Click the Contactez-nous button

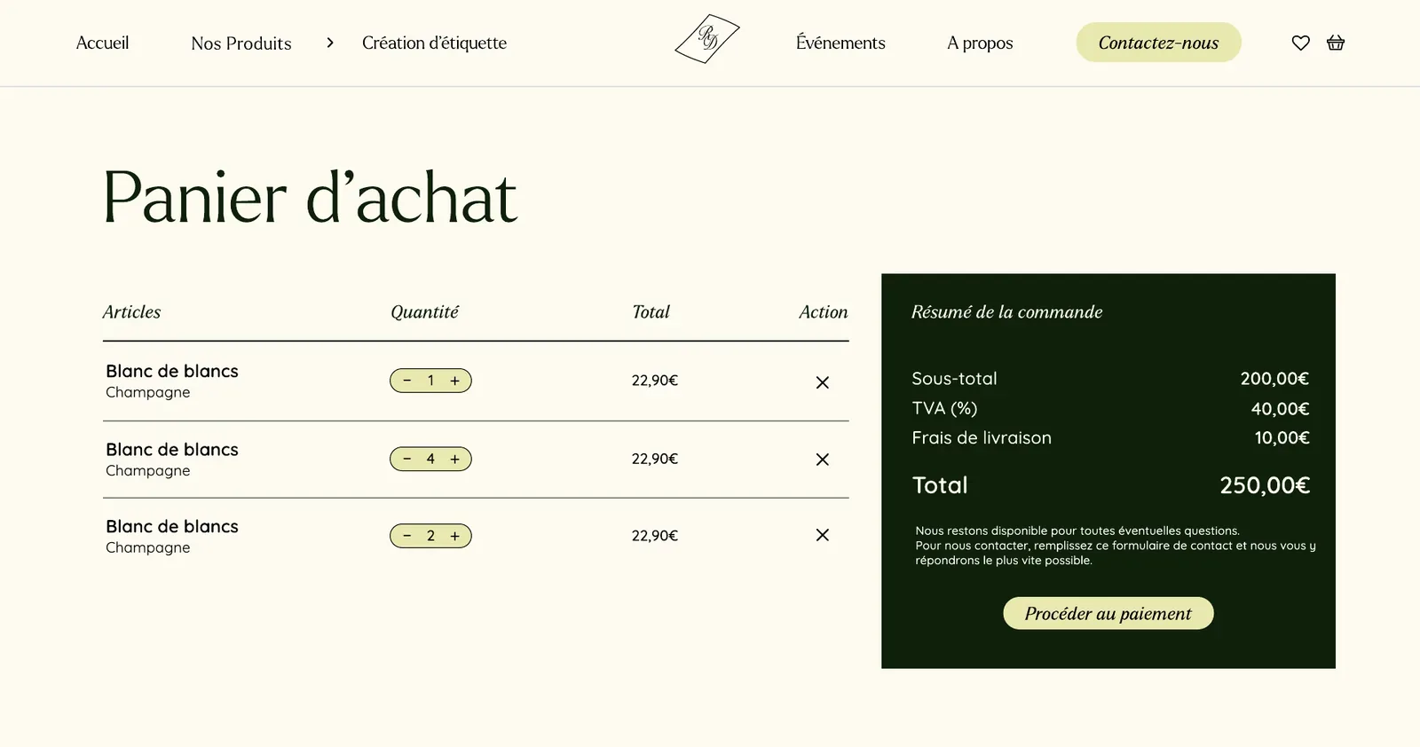pos(1158,43)
